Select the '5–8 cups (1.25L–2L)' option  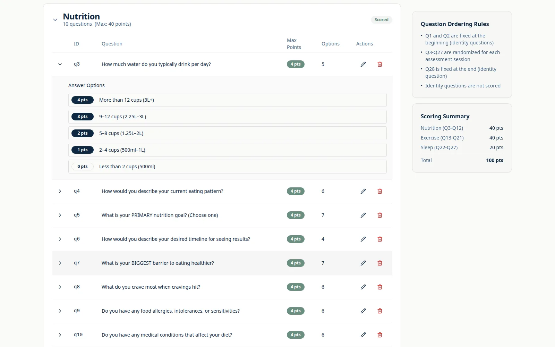click(x=227, y=133)
